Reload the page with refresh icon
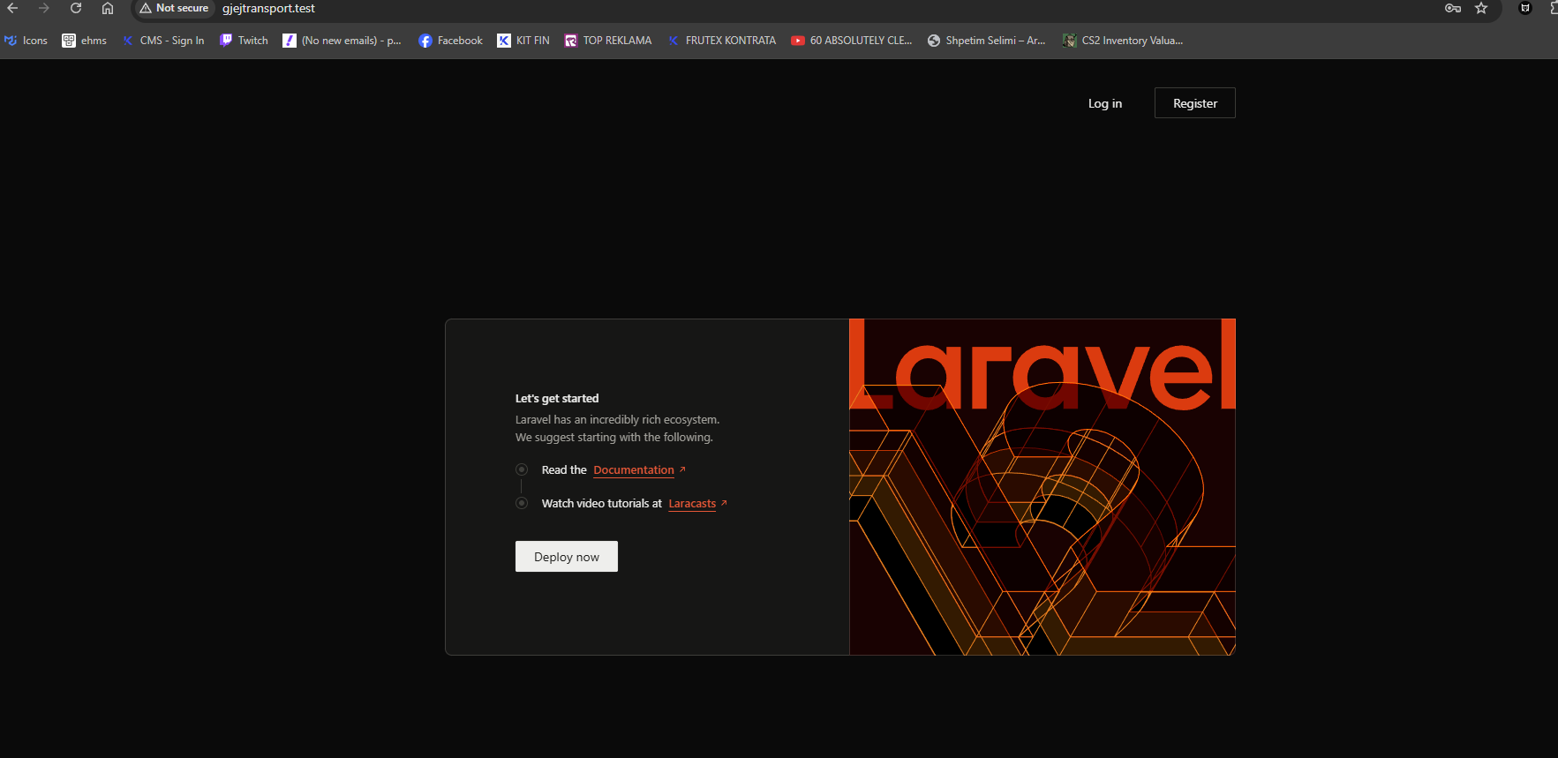This screenshot has width=1558, height=758. click(x=76, y=8)
